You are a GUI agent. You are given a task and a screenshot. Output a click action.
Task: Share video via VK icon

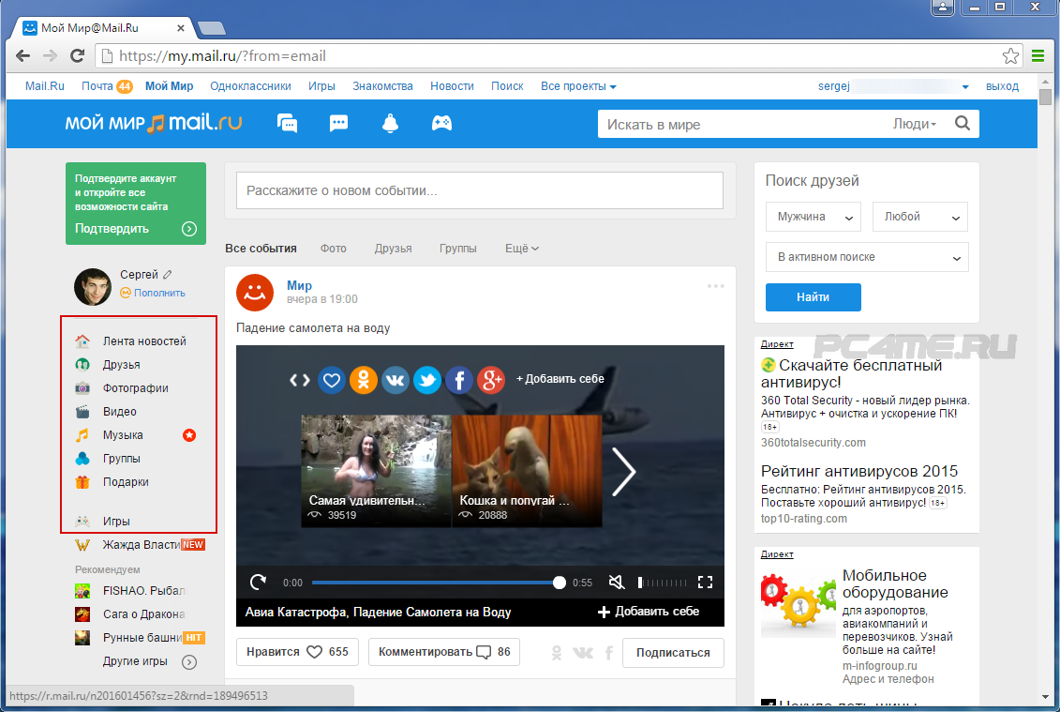(395, 380)
